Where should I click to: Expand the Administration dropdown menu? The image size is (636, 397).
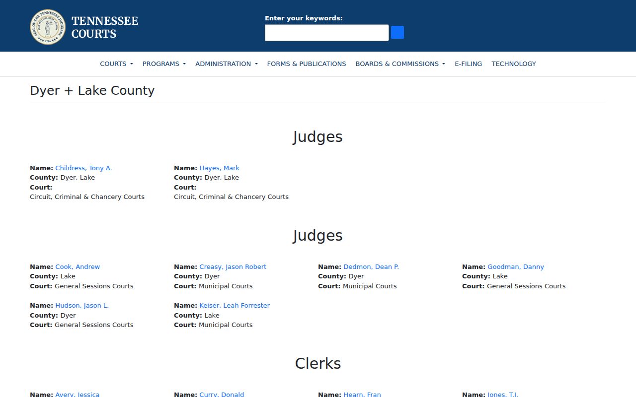[227, 64]
